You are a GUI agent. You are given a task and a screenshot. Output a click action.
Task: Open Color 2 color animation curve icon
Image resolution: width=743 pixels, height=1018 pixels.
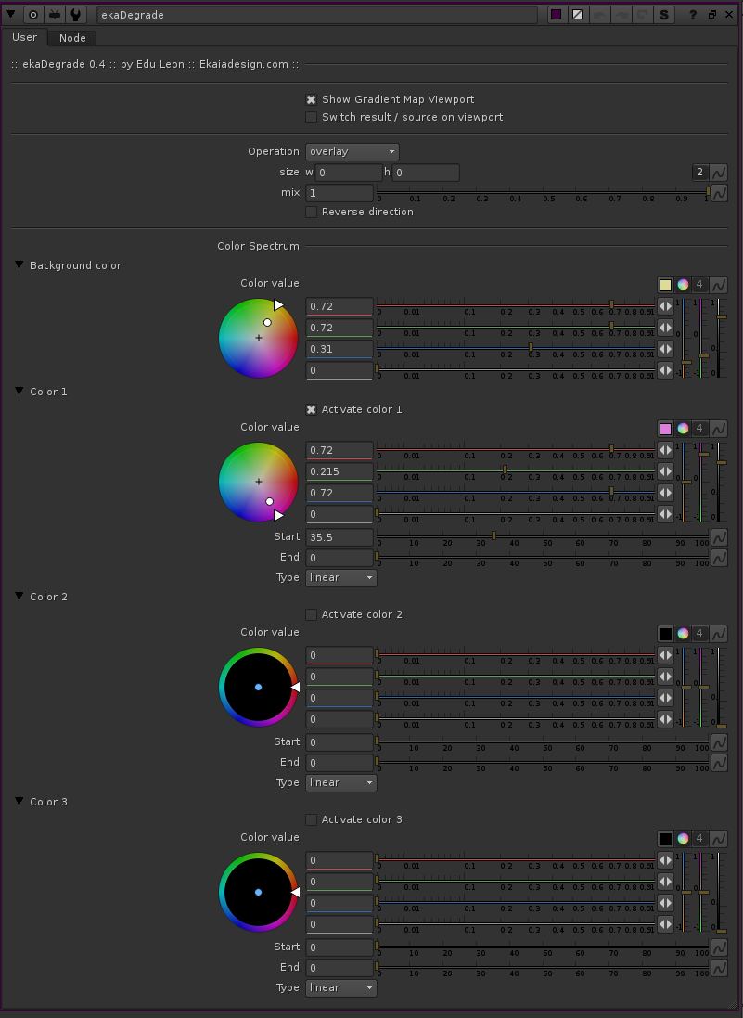tap(718, 634)
